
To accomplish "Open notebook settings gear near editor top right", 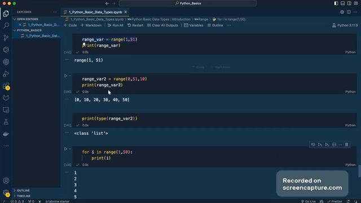I will pos(342,12).
